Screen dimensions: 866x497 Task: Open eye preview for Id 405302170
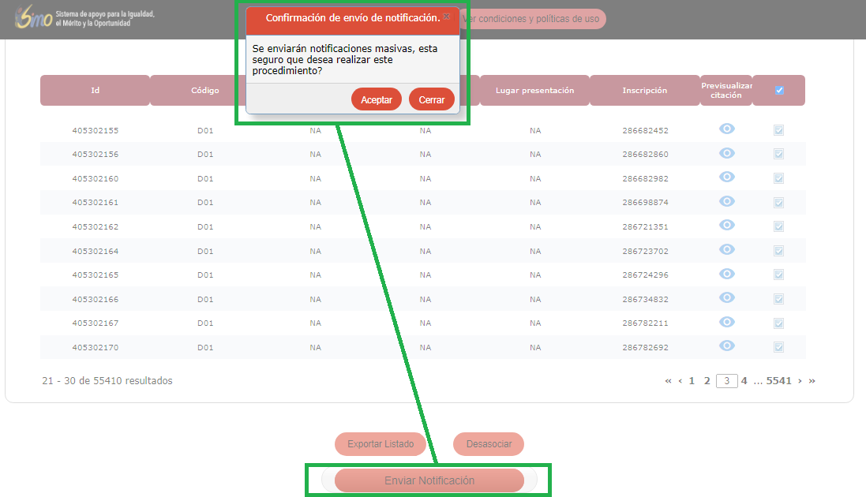tap(726, 346)
